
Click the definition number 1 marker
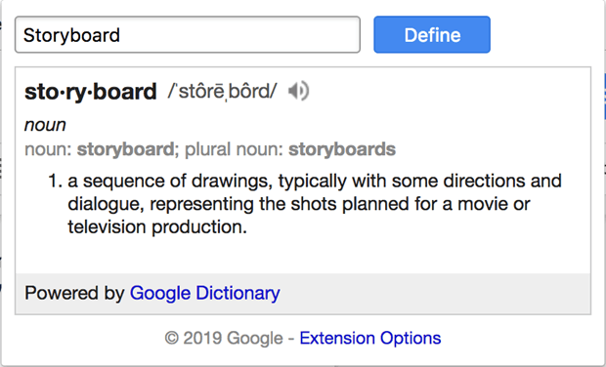click(56, 181)
